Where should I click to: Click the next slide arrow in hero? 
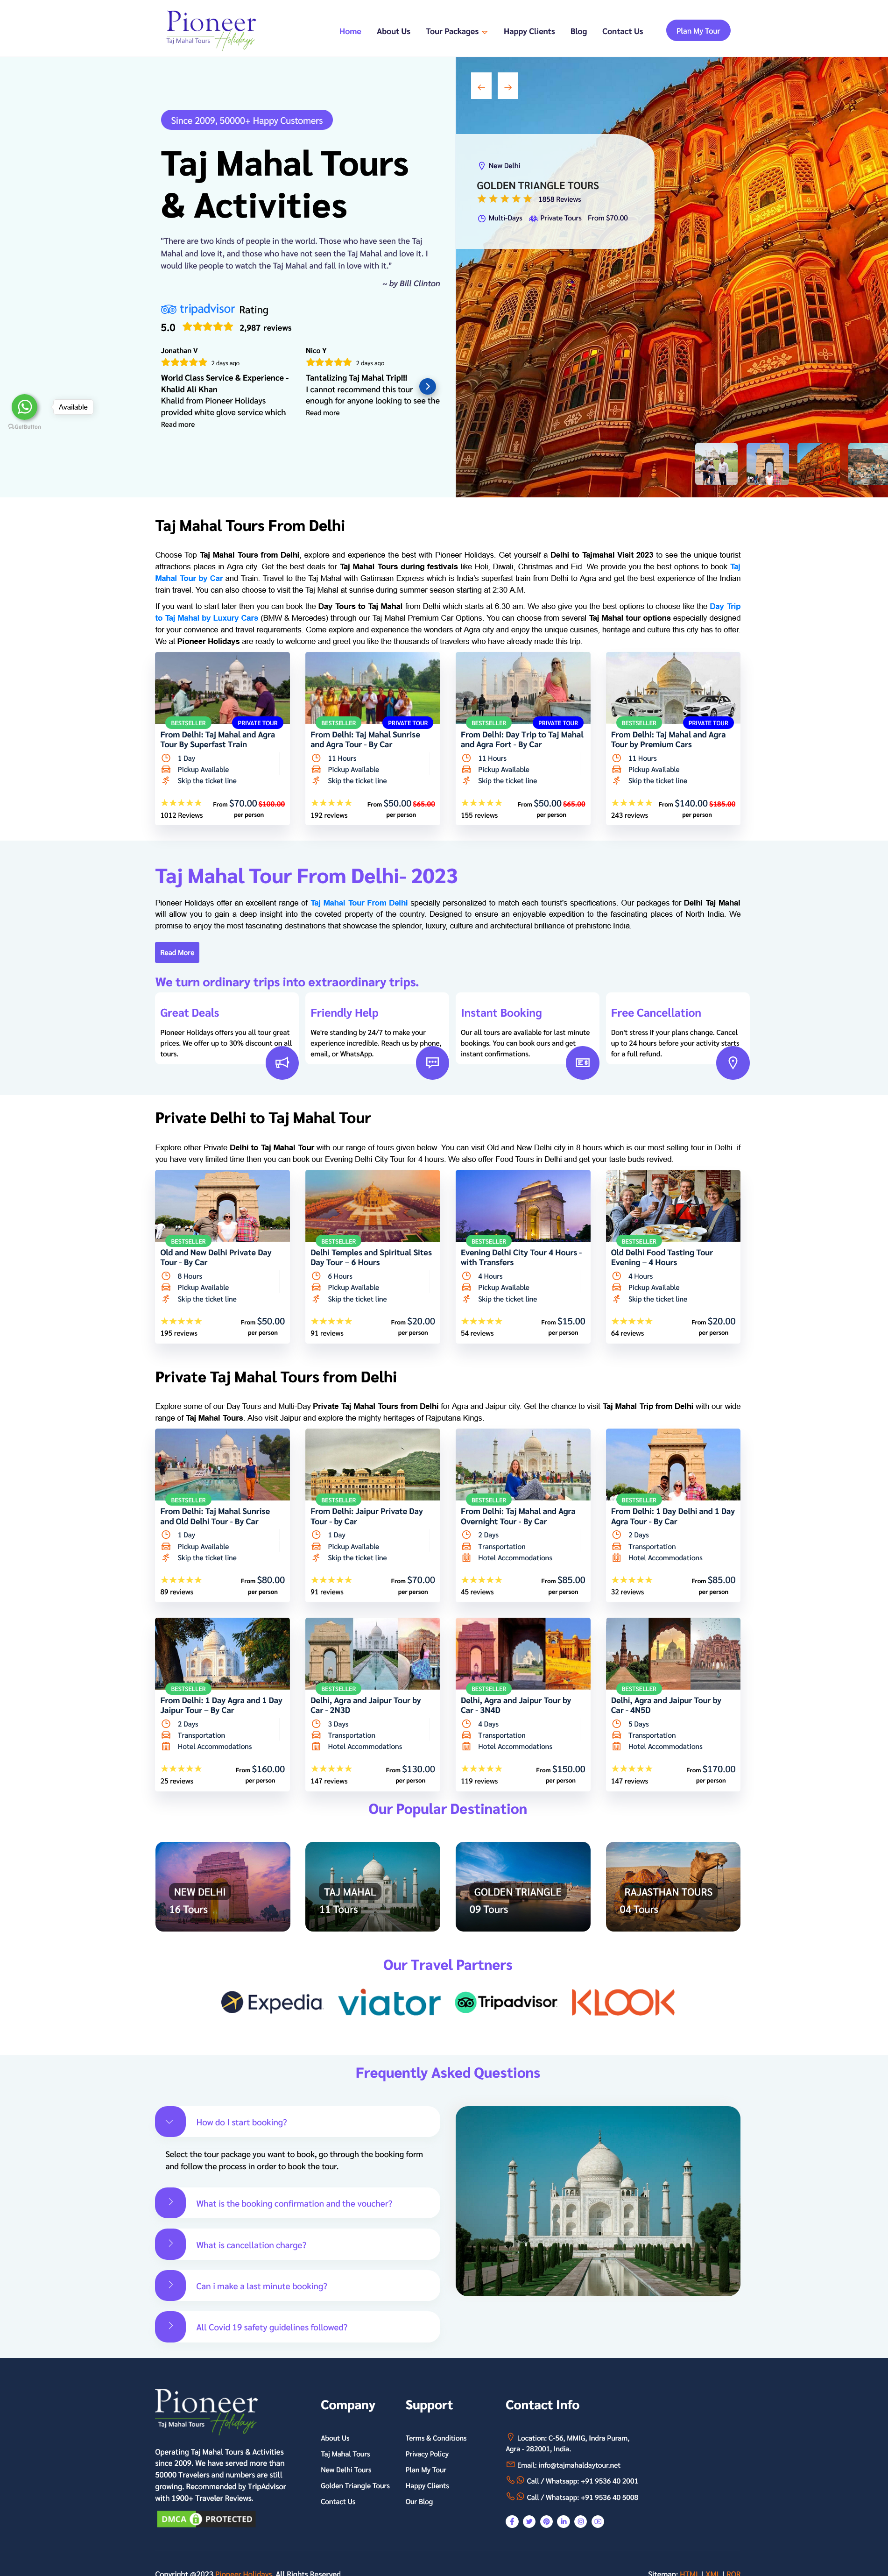tap(508, 87)
